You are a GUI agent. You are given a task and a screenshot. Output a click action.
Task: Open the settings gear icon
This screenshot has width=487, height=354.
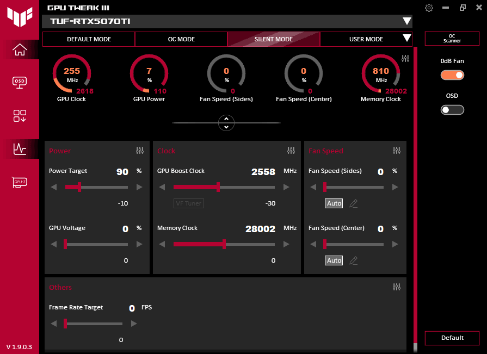pyautogui.click(x=429, y=8)
